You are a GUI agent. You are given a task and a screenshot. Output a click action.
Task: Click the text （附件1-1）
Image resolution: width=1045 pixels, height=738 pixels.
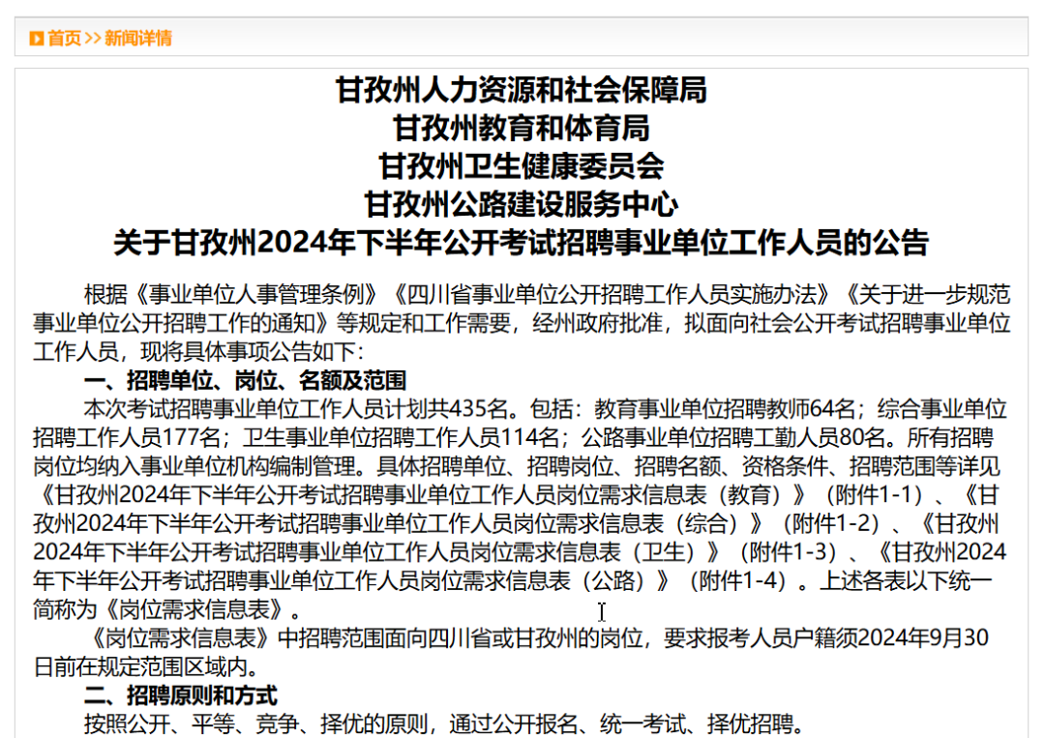[874, 495]
